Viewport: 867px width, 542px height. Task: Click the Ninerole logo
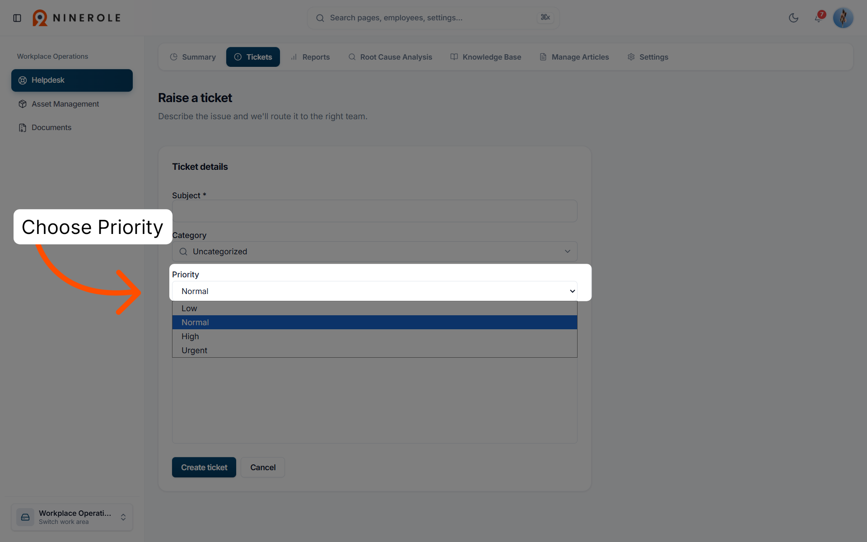coord(77,18)
